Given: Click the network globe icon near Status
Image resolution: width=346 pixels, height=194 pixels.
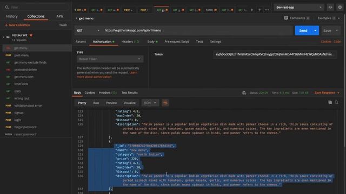Looking at the screenshot, I should [244, 93].
